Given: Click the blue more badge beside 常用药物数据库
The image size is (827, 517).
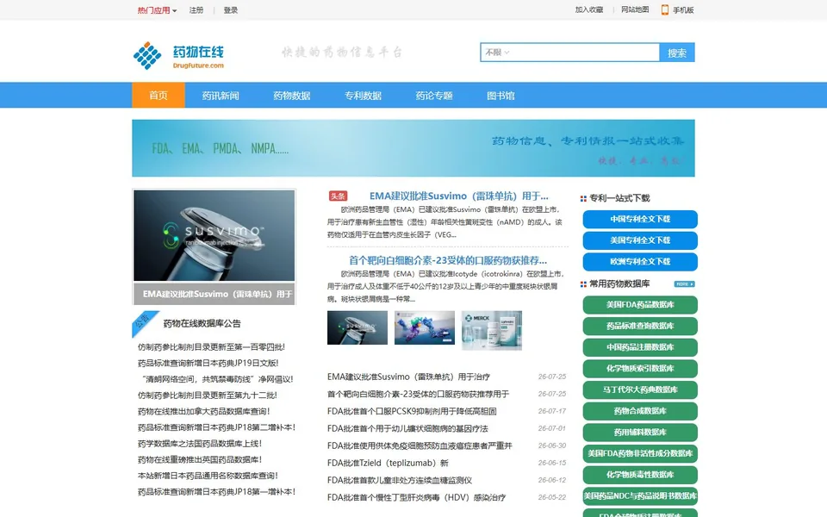Looking at the screenshot, I should (x=684, y=283).
